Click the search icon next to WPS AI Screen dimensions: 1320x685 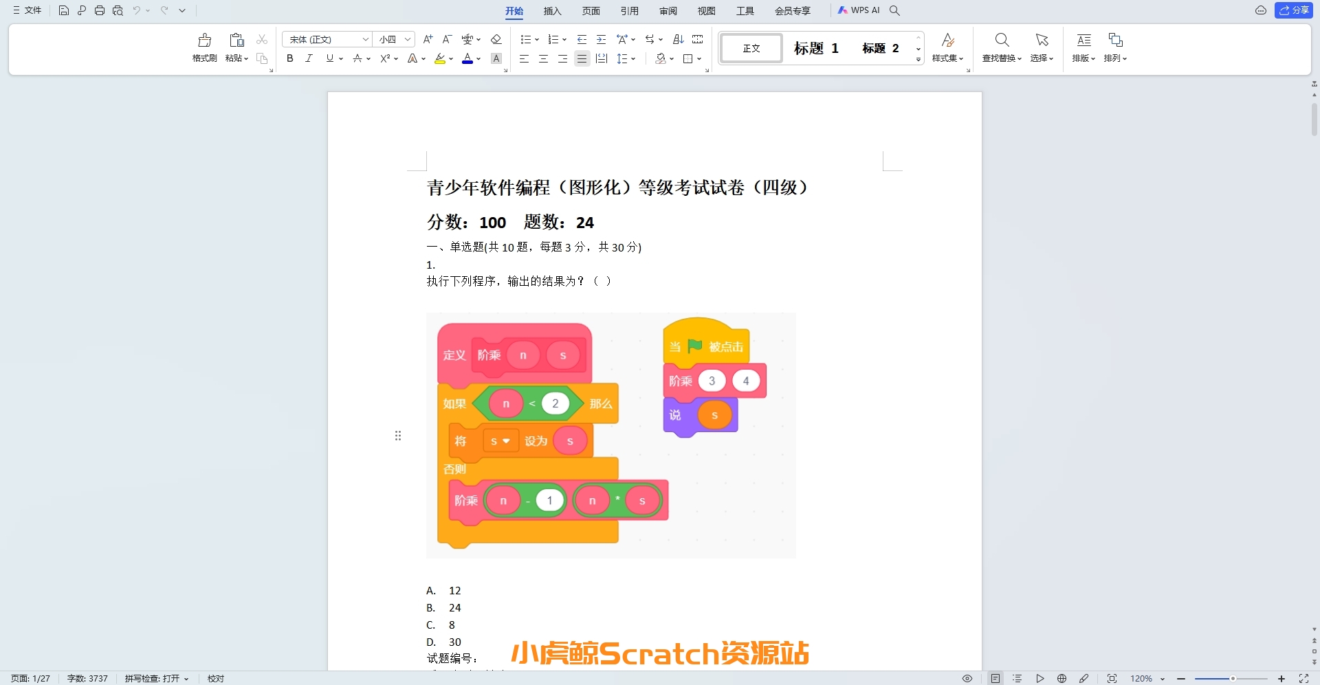click(894, 10)
